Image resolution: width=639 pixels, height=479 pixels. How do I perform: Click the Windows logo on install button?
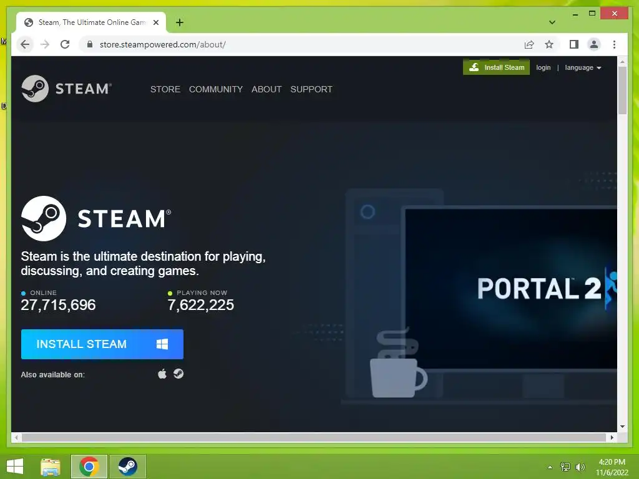[x=162, y=344]
